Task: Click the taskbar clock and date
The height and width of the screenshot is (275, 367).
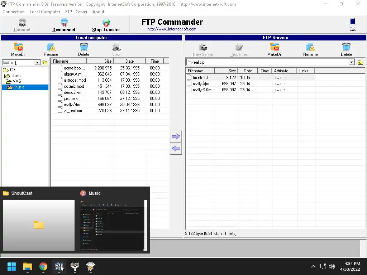Action: tap(350, 266)
